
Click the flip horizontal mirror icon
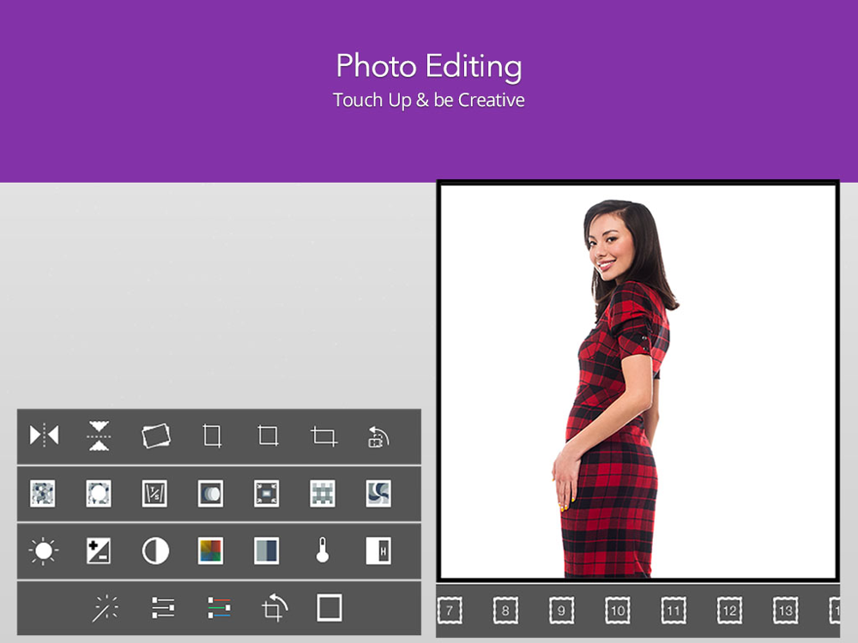[x=44, y=436]
